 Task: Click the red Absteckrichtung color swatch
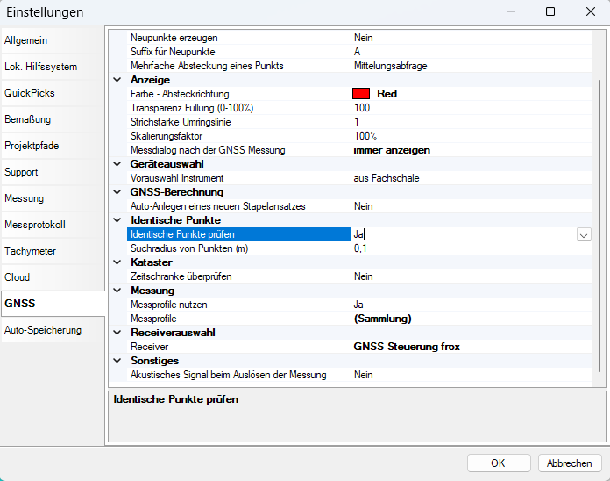tap(360, 94)
